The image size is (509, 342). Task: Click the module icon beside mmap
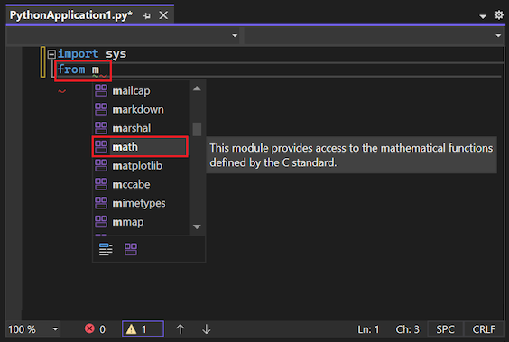tap(101, 222)
